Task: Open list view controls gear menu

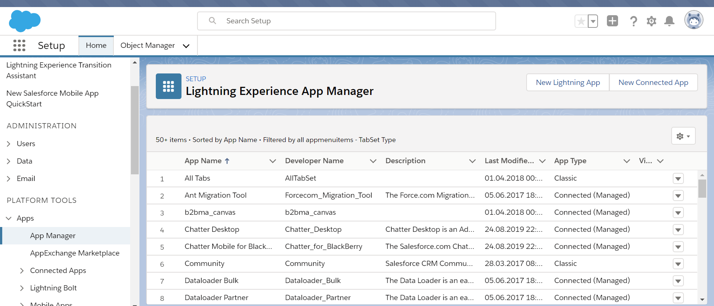Action: coord(683,136)
